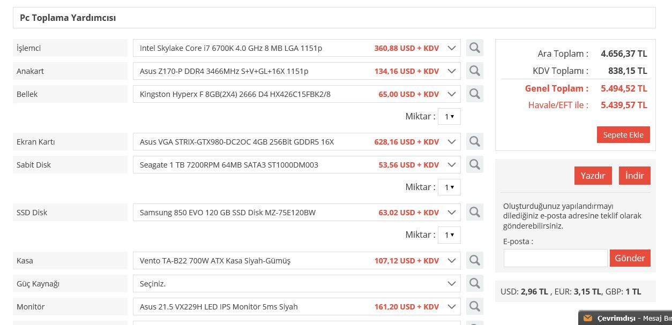The width and height of the screenshot is (672, 325).
Task: Click the magnifier icon for Anakart row
Action: click(x=474, y=71)
